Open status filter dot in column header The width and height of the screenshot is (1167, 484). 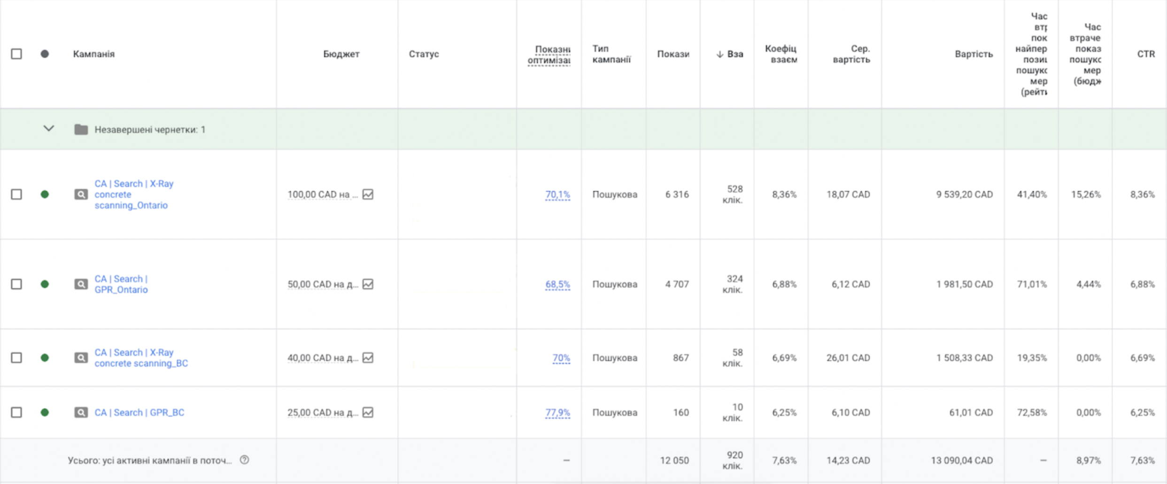(45, 54)
